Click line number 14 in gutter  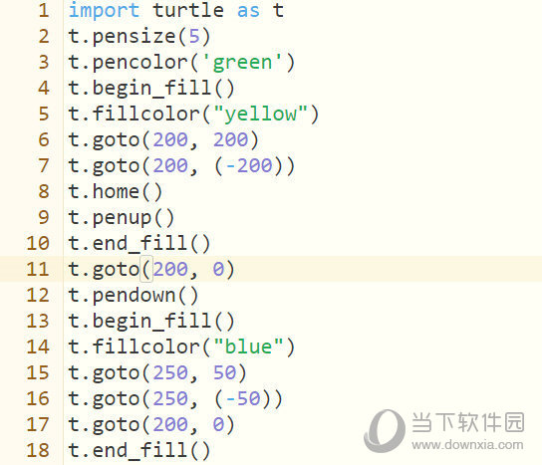click(x=38, y=347)
